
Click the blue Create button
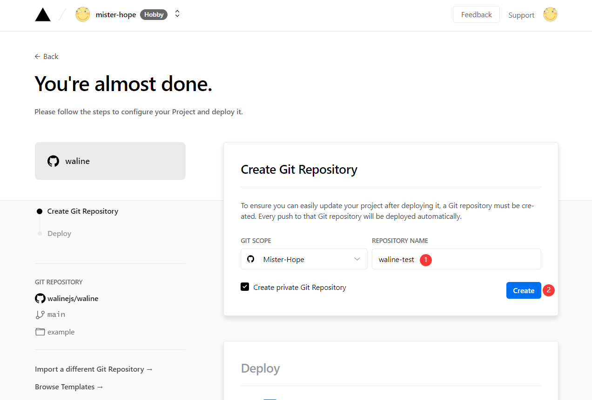(524, 290)
